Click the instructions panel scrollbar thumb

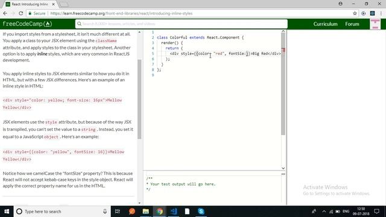[x=139, y=99]
